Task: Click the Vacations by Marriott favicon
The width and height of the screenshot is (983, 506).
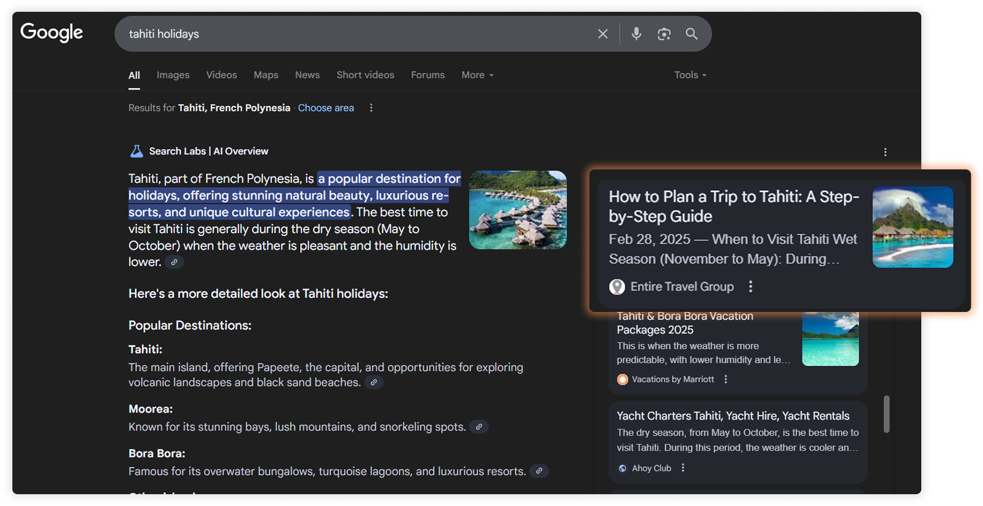Action: click(622, 379)
